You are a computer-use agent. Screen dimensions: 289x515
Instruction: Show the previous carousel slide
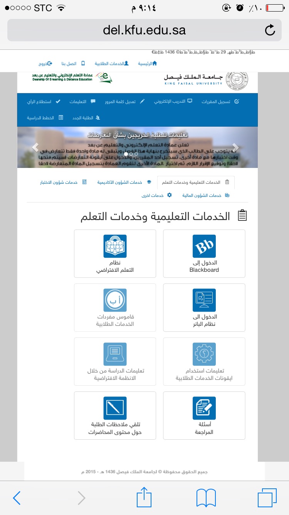(x=35, y=147)
